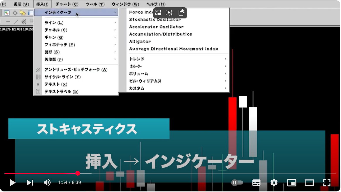Open the ツール (T) menu
341x192 pixels.
click(x=95, y=4)
